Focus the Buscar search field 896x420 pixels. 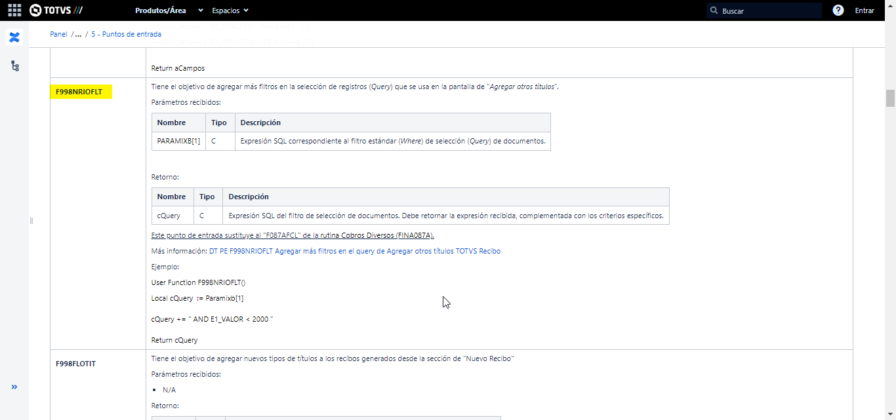(764, 10)
